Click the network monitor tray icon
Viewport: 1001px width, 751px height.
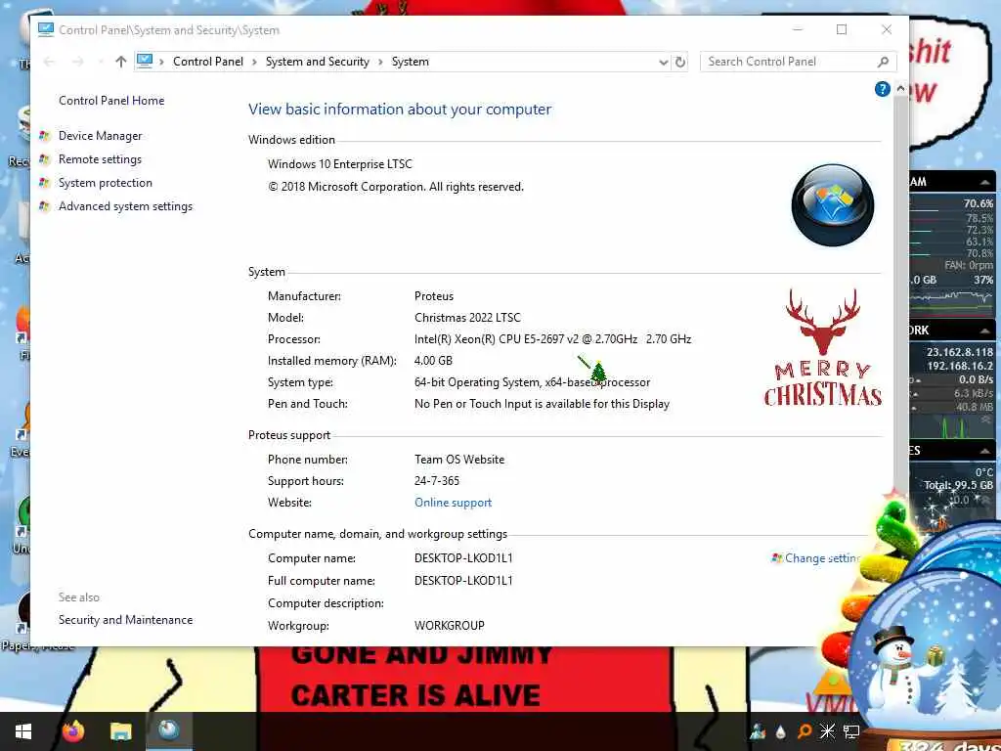tap(851, 731)
